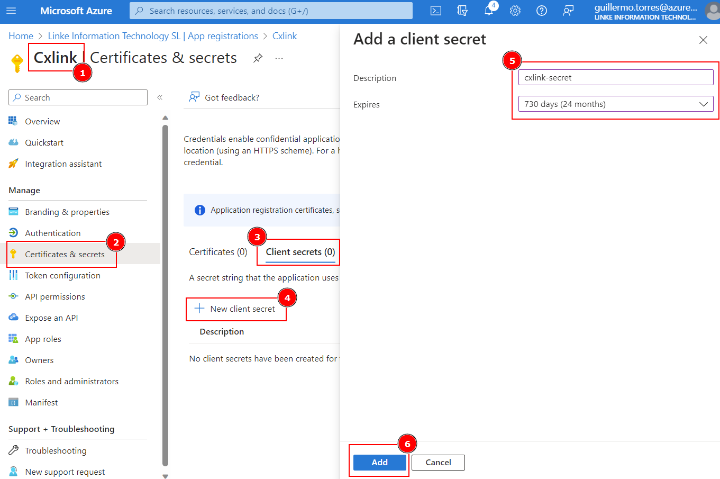Launch Cloud Shell from the top bar
This screenshot has width=720, height=479.
[436, 11]
